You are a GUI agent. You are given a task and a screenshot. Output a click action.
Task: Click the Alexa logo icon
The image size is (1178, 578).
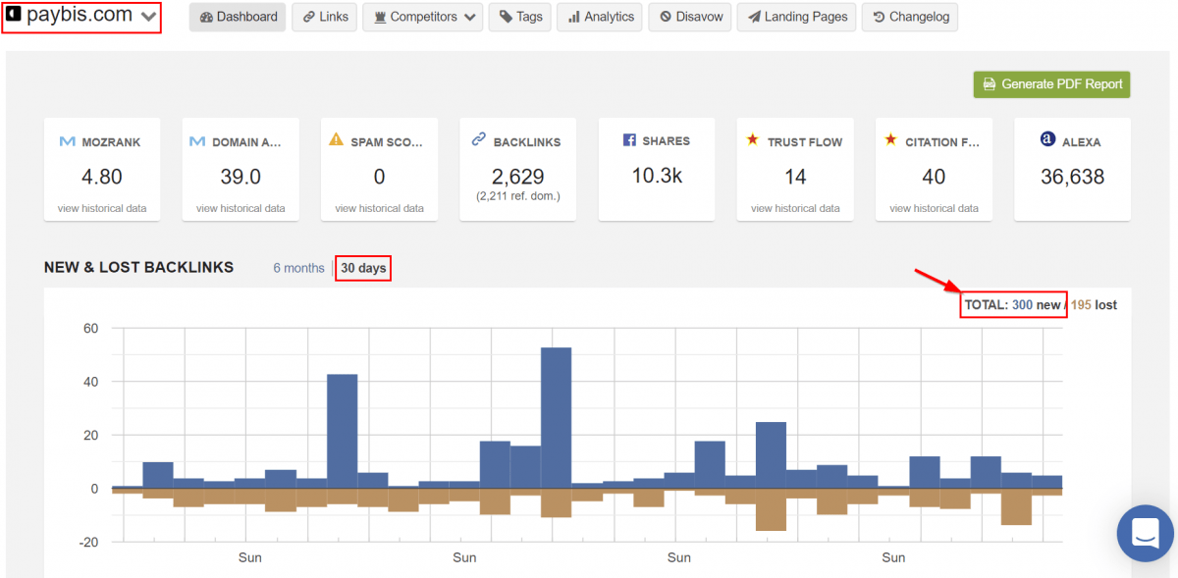pyautogui.click(x=1046, y=140)
